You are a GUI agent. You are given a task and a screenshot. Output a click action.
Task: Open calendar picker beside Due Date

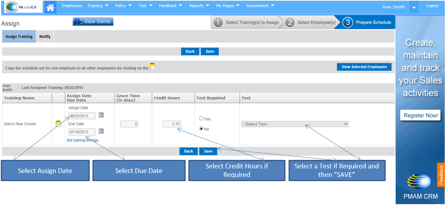click(x=101, y=131)
